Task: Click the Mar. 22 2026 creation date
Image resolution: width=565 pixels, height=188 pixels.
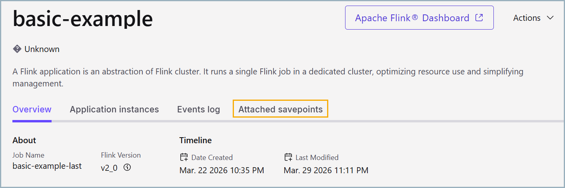Action: (222, 170)
